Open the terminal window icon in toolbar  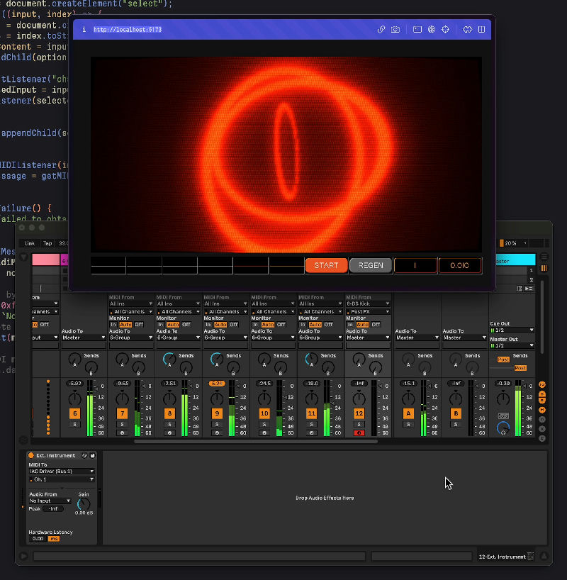coord(416,29)
